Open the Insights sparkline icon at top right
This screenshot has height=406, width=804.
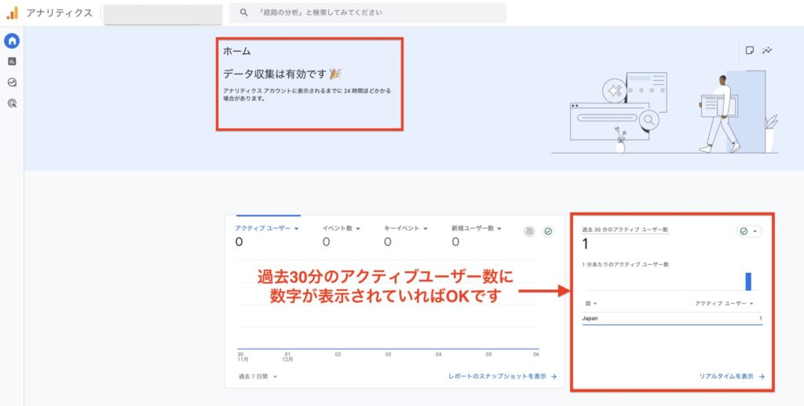pos(767,50)
